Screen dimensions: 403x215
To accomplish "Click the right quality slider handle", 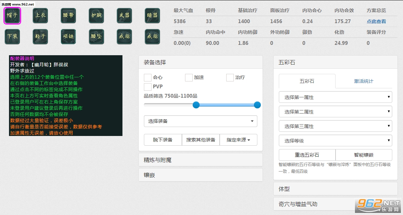I will coord(257,105).
